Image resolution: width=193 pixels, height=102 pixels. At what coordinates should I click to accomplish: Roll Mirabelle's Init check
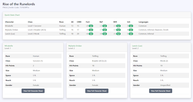point(131,26)
